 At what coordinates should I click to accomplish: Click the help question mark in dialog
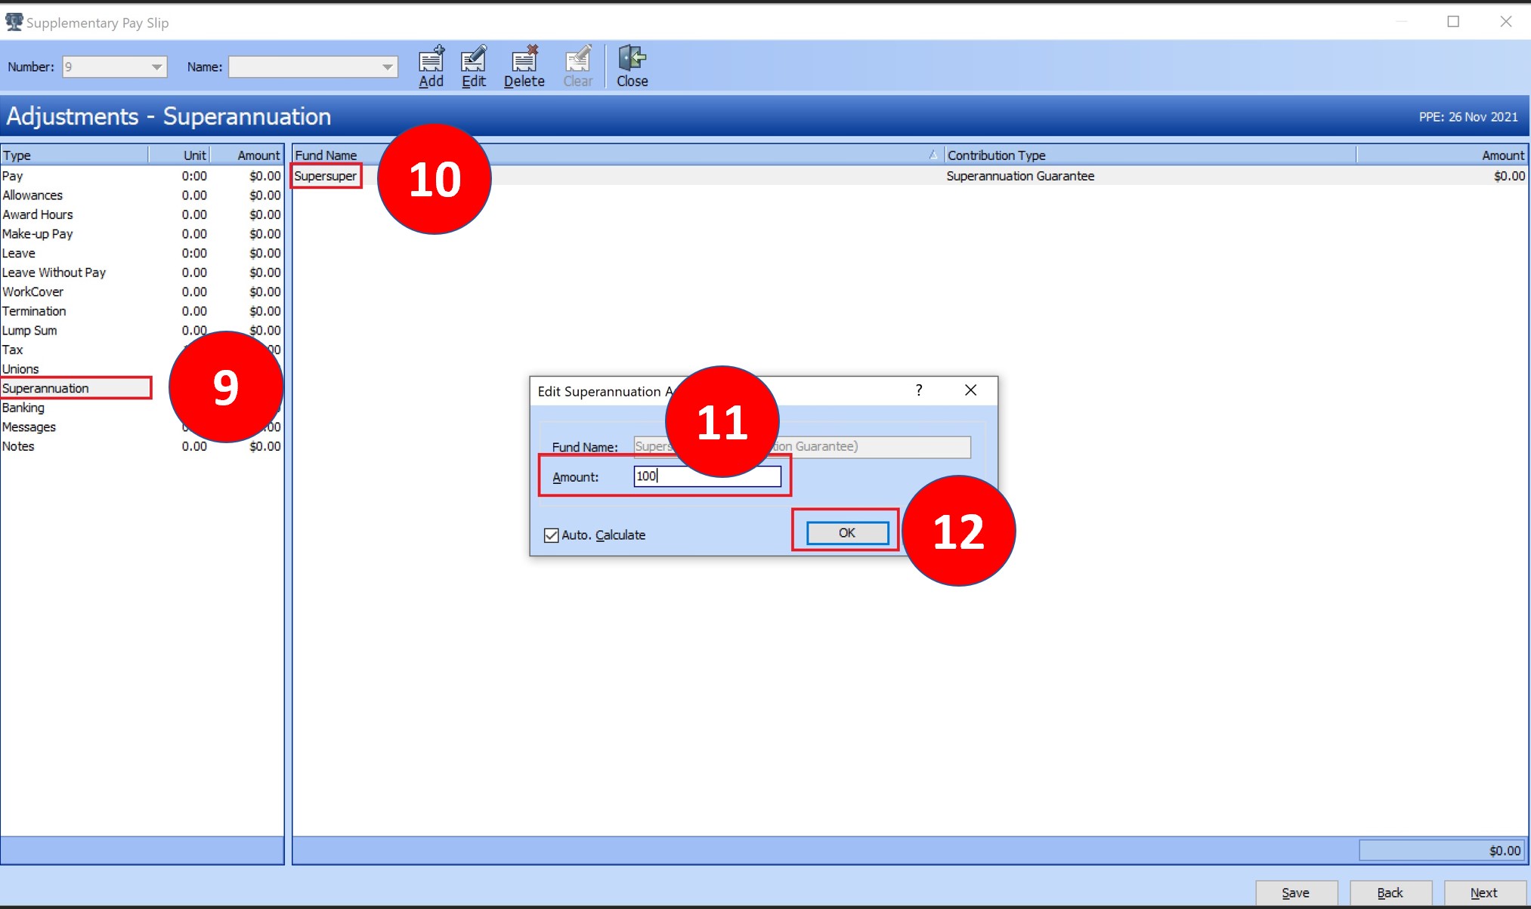click(x=919, y=390)
